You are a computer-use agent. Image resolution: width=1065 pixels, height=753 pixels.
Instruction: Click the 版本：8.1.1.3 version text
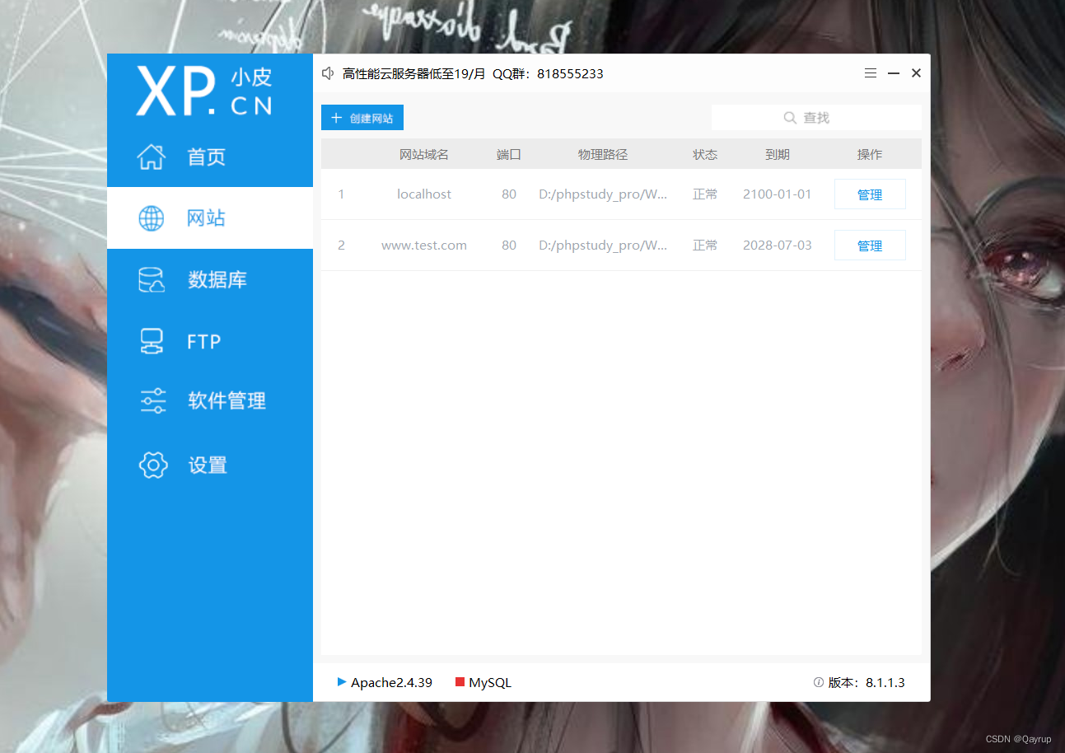(866, 683)
